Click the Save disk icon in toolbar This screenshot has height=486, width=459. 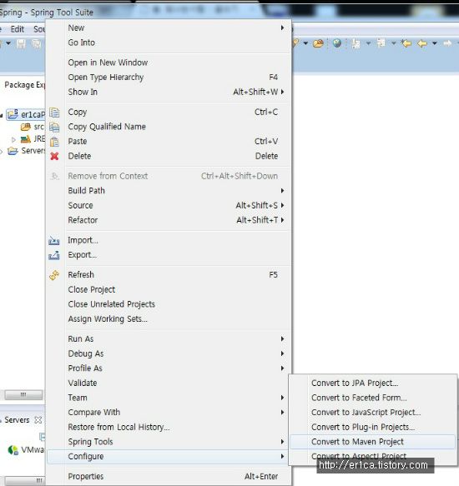point(21,43)
